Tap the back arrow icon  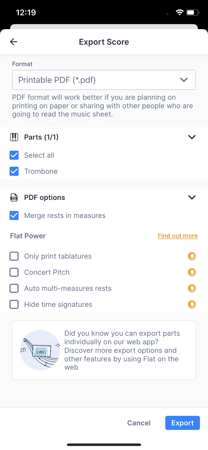pos(14,42)
